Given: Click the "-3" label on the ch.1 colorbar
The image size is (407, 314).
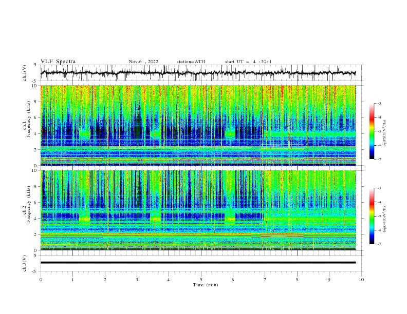Looking at the screenshot, I should [x=379, y=103].
